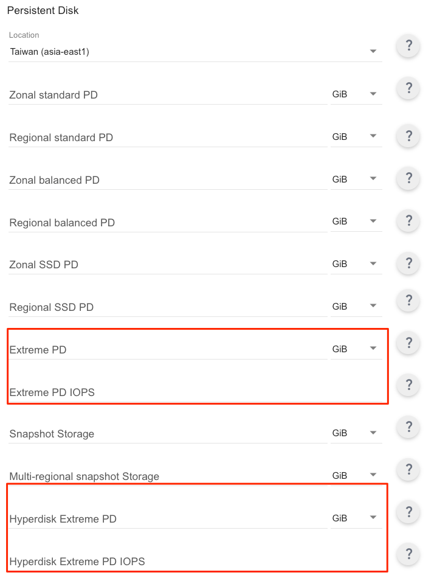Select the Extreme PD IOPS input field
The width and height of the screenshot is (437, 581).
coord(195,392)
